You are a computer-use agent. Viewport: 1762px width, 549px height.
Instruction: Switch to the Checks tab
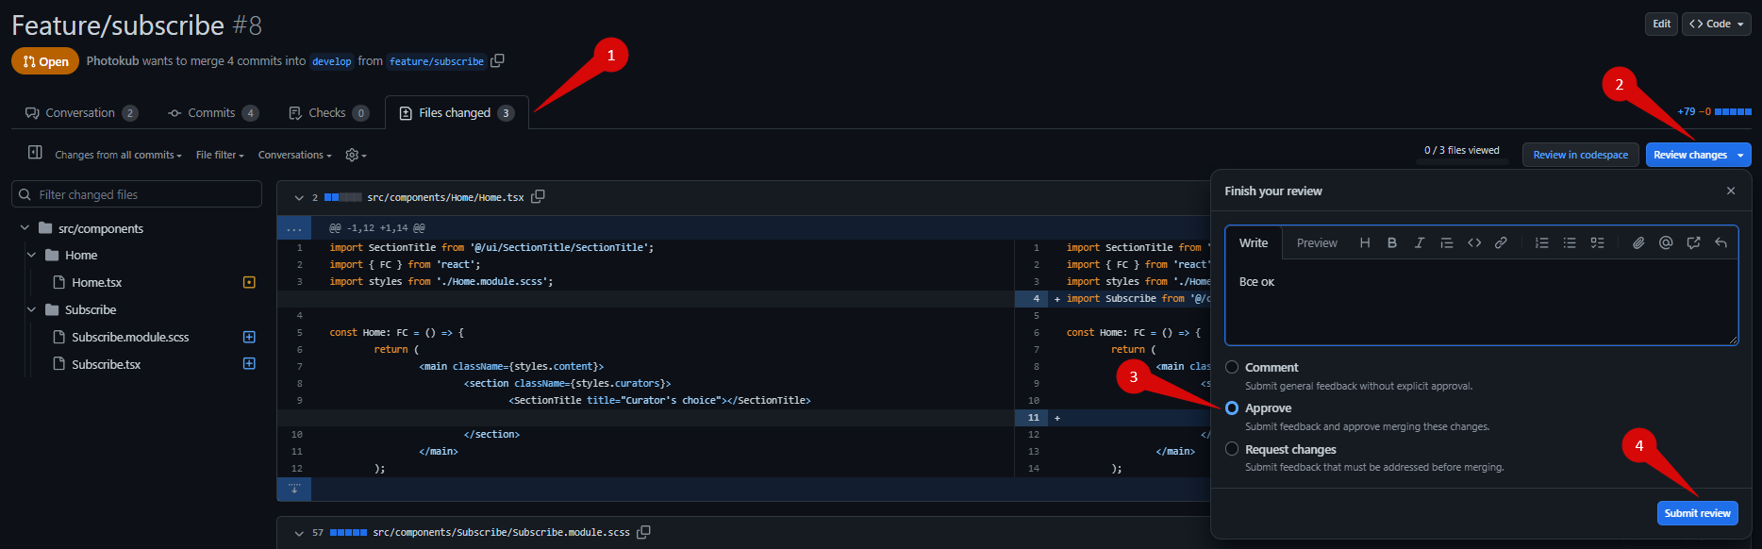328,113
